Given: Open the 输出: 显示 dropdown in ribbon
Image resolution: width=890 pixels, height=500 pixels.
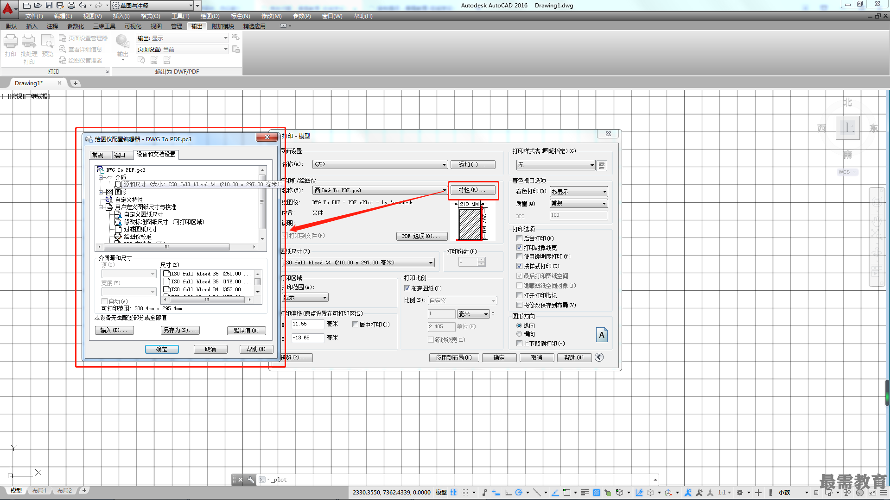Looking at the screenshot, I should tap(182, 38).
